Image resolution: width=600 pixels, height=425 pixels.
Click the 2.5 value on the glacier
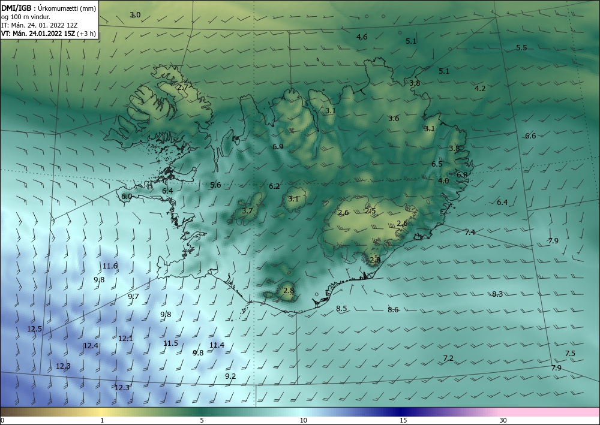[370, 210]
